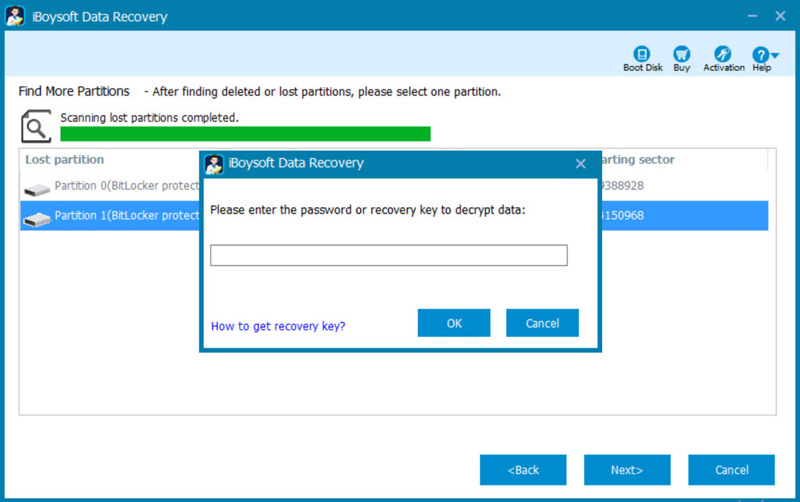Open the How to get recovery key link
Image resolution: width=800 pixels, height=502 pixels.
277,326
